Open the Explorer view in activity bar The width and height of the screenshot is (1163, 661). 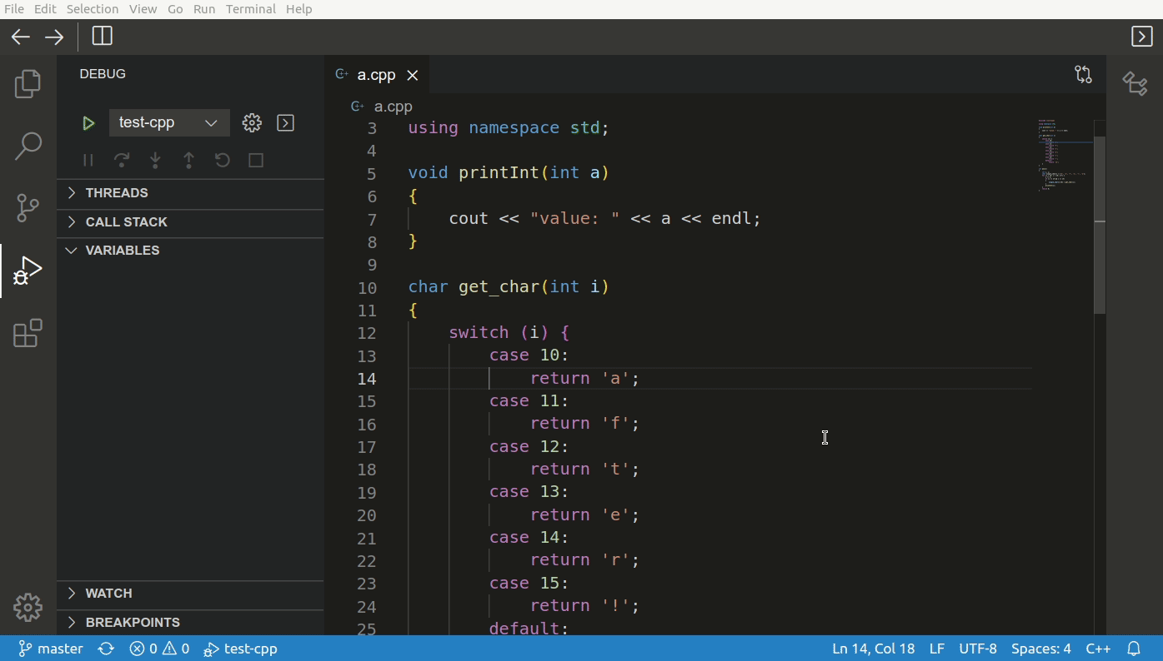[x=28, y=84]
